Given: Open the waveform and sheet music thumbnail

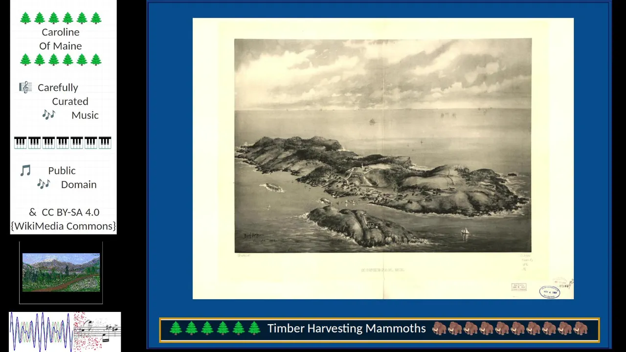Looking at the screenshot, I should pos(65,331).
